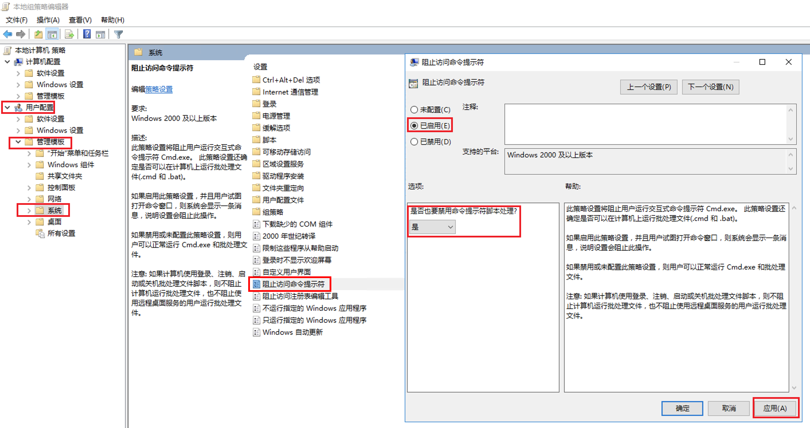This screenshot has height=428, width=810.
Task: Click the 帮助 pane scroll down arrow
Action: (x=794, y=388)
